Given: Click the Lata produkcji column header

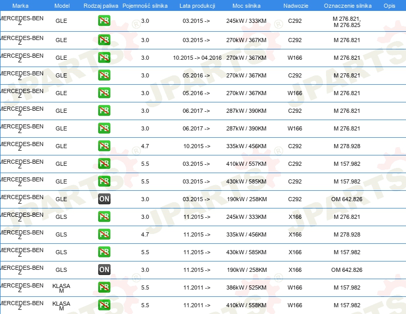Looking at the screenshot, I should [196, 5].
